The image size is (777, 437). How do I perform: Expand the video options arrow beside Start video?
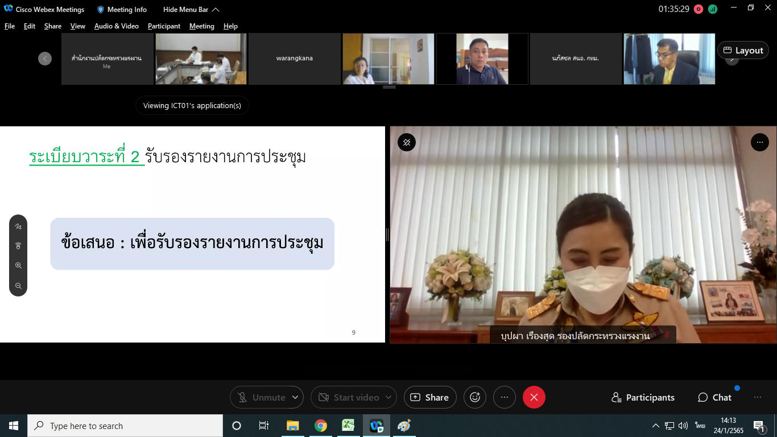(389, 397)
